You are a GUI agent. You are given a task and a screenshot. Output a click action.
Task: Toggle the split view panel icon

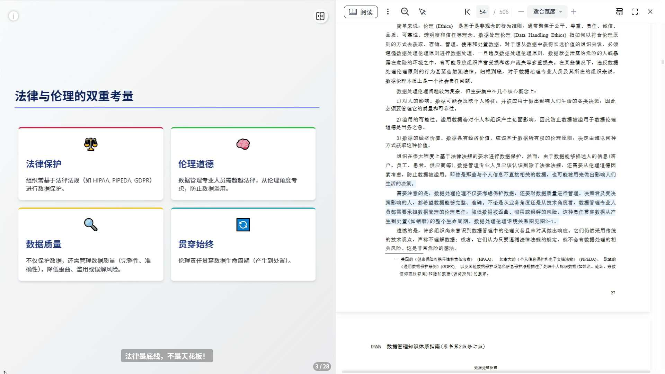(320, 16)
